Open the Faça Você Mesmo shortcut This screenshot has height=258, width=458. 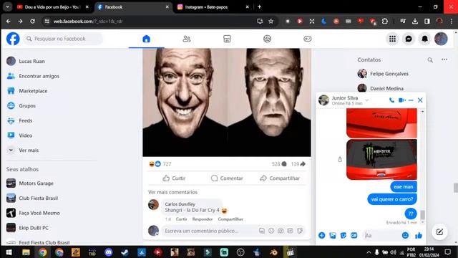coord(33,213)
